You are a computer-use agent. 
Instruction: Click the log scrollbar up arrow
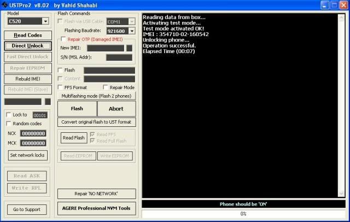(341, 18)
